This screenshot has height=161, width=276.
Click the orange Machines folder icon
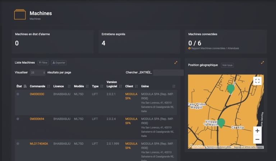tap(20, 14)
